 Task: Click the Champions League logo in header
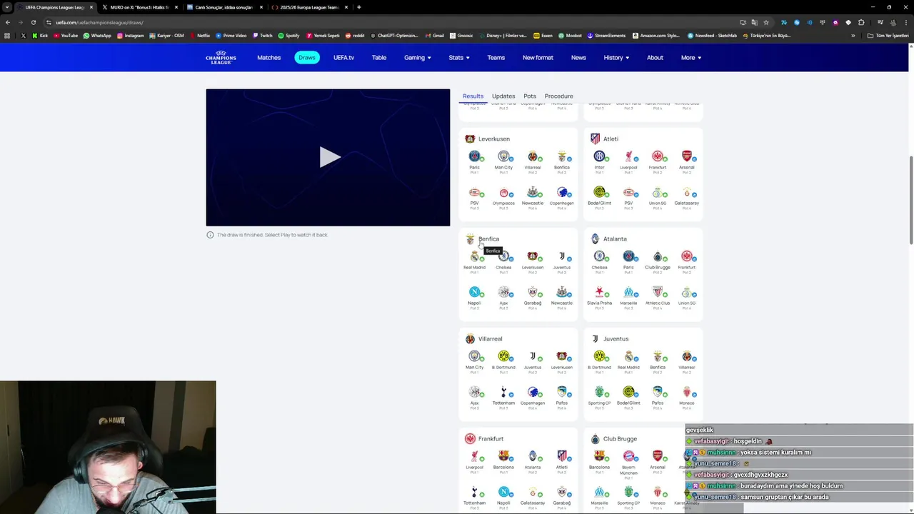(221, 57)
